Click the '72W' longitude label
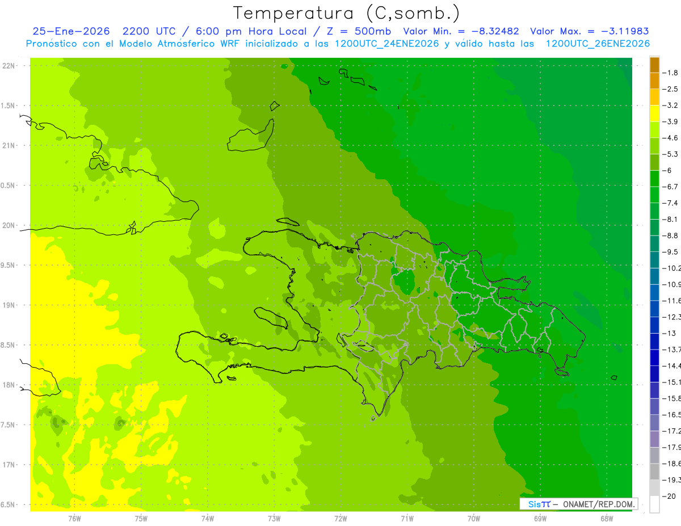The width and height of the screenshot is (681, 526). (x=340, y=518)
